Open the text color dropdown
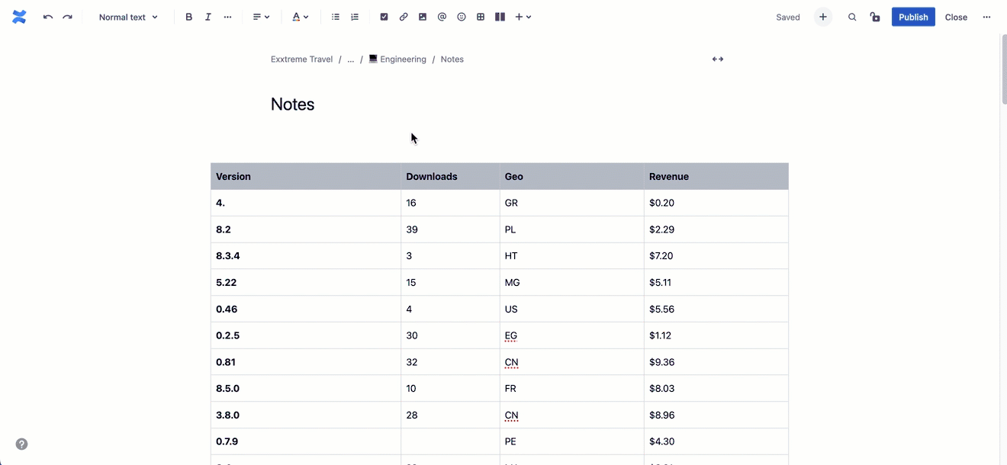Viewport: 1007px width, 465px height. (300, 17)
